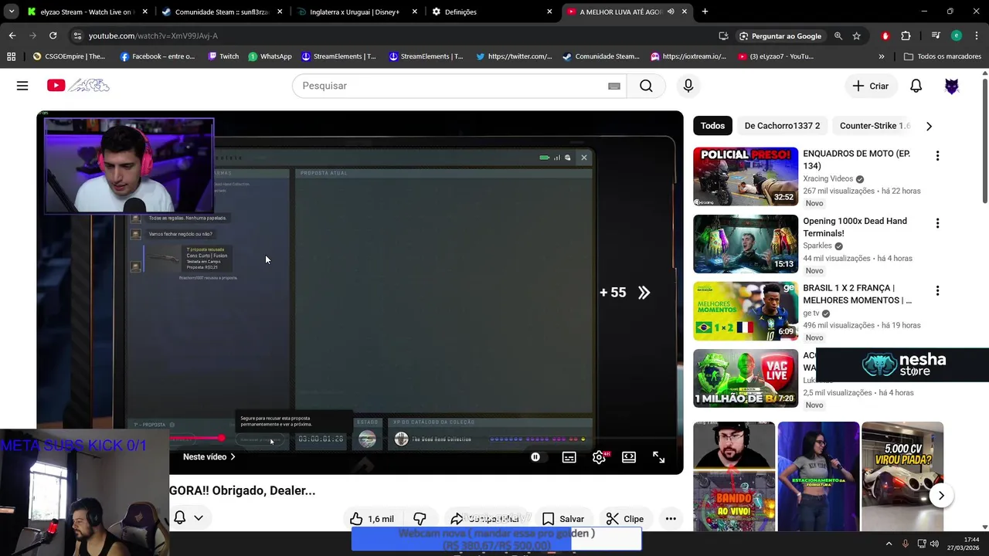Expand 'Neste vídeo' chapters panel
Screen dimensions: 989x556
coord(209,457)
